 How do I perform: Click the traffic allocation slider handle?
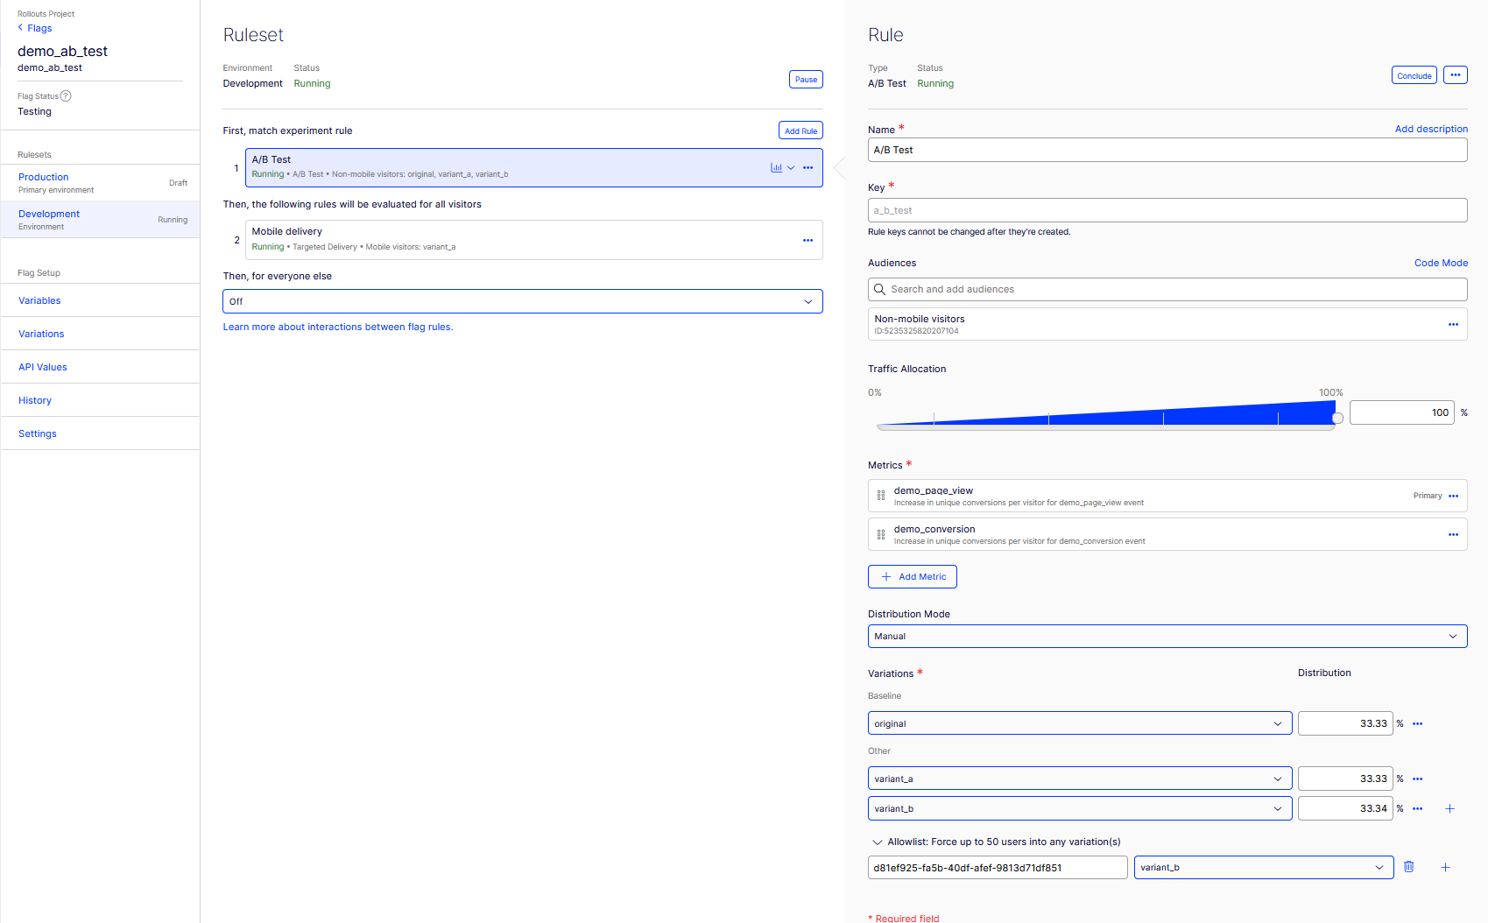[1337, 419]
